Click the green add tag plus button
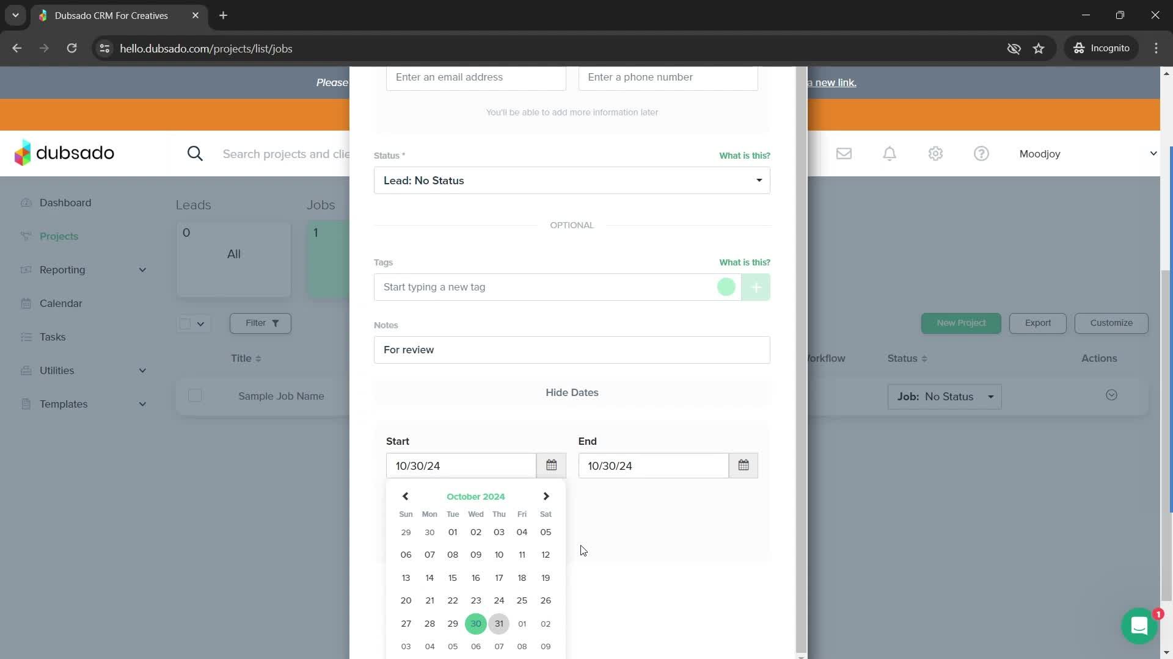Viewport: 1173px width, 659px height. tap(756, 287)
